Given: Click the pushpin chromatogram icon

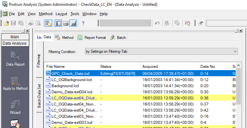Looking at the screenshot, I should pyautogui.click(x=200, y=23).
